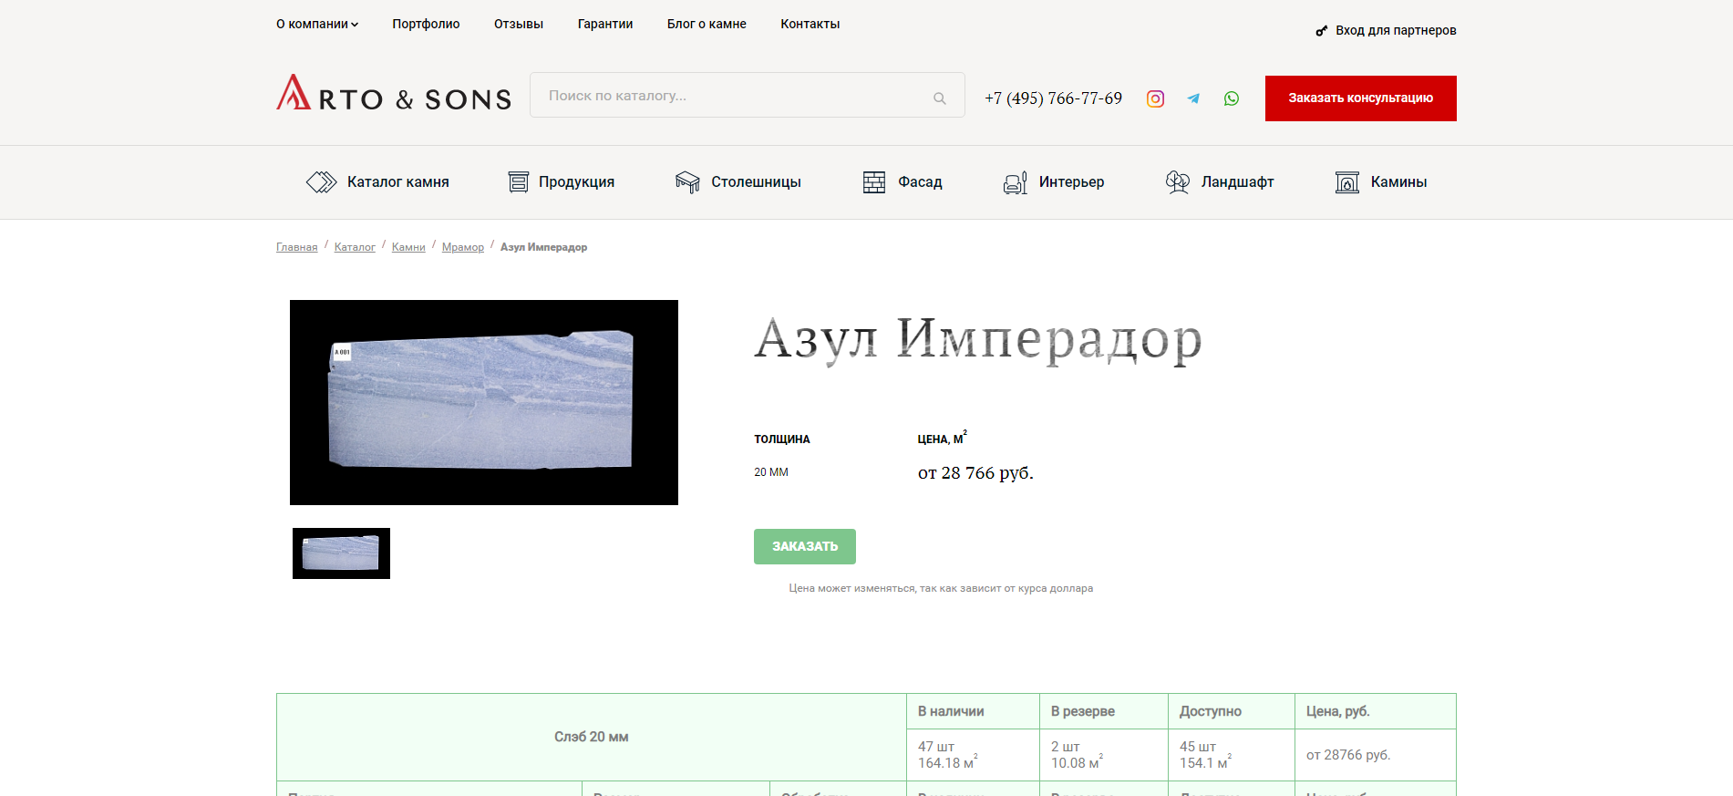Click the Азул Имперадор heading

pos(978,339)
